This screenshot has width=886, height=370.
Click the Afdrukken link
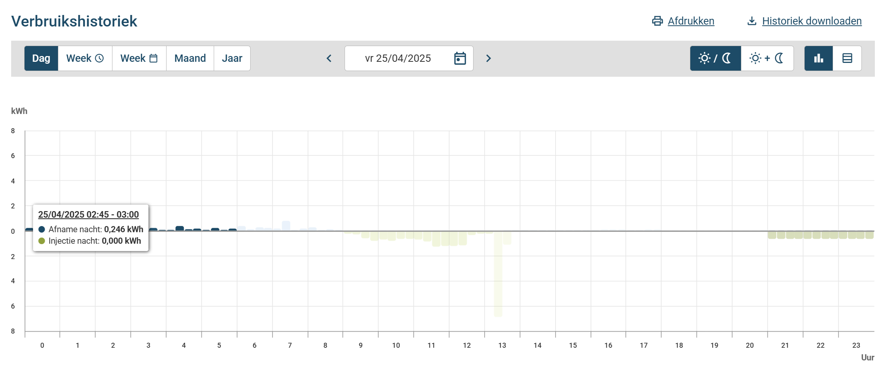tap(691, 21)
